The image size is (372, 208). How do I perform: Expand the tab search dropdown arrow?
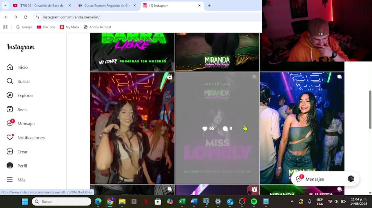(5, 5)
